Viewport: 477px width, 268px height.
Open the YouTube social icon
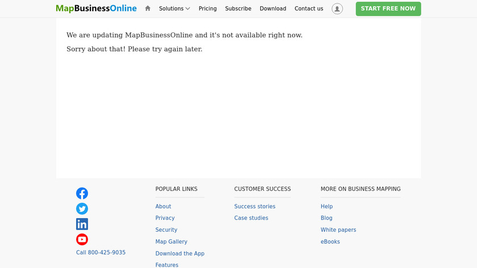pos(82,239)
